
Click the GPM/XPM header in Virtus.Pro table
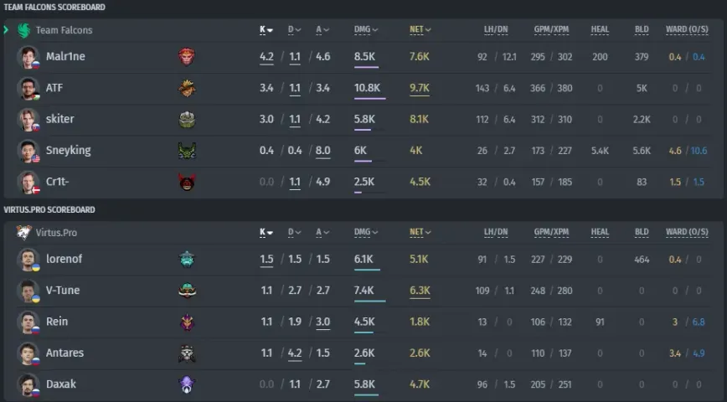[551, 232]
